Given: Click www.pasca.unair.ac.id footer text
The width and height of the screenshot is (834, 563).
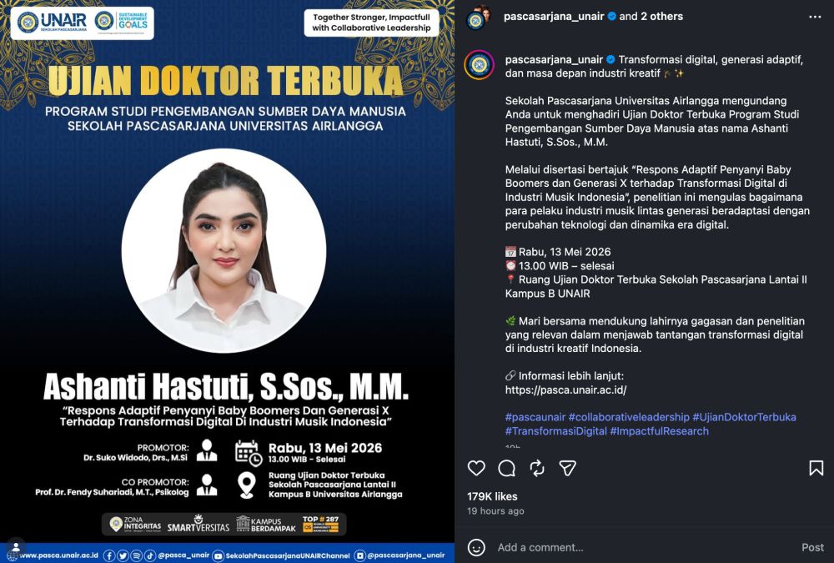Looking at the screenshot, I should point(58,555).
